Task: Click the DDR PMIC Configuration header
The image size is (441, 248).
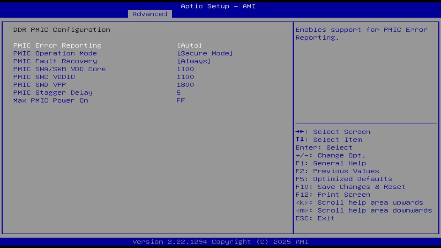Action: (61, 30)
